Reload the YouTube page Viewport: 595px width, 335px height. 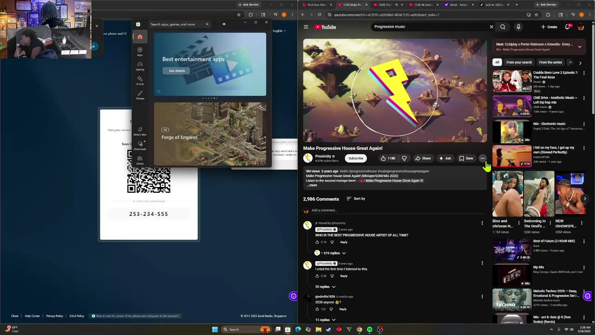pyautogui.click(x=319, y=14)
